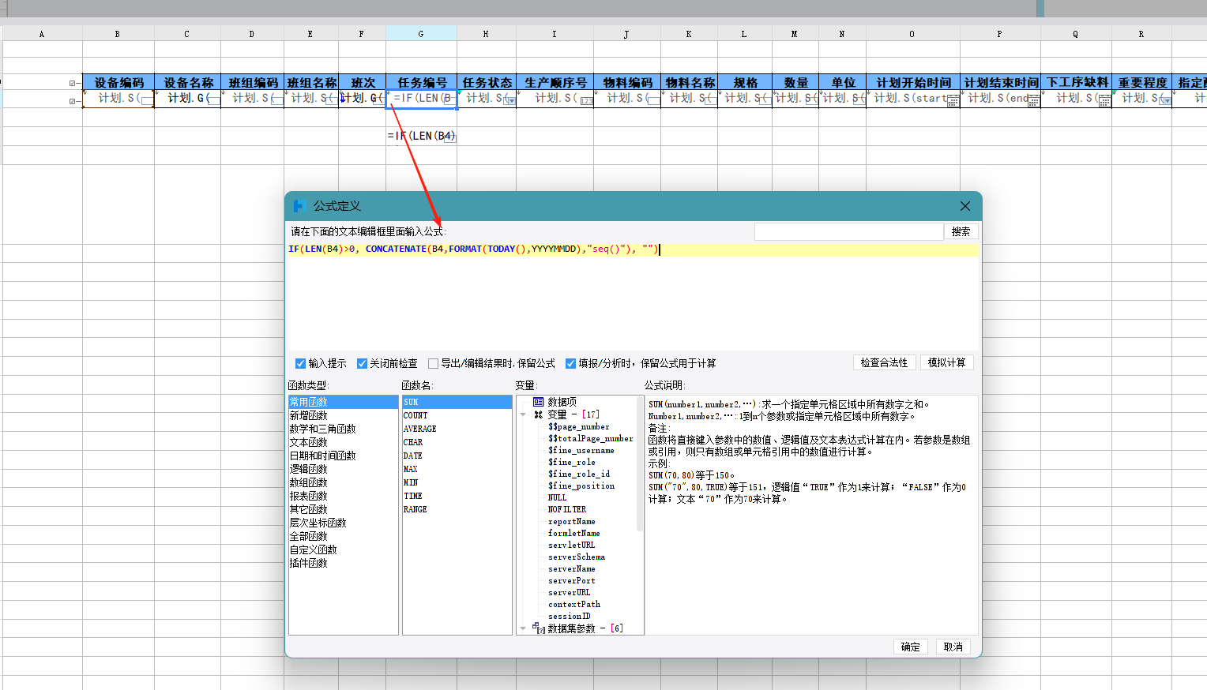Click the 数据集参数 dataset parameter icon
This screenshot has height=690, width=1207.
click(539, 628)
